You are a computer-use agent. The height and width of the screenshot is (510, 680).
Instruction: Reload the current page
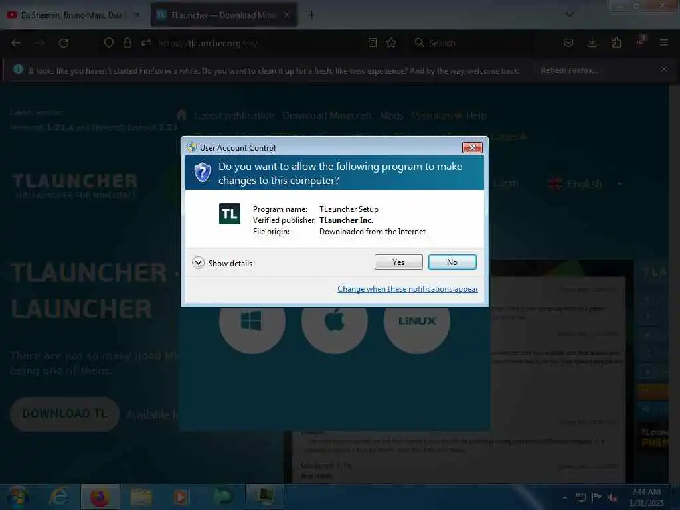click(x=64, y=43)
